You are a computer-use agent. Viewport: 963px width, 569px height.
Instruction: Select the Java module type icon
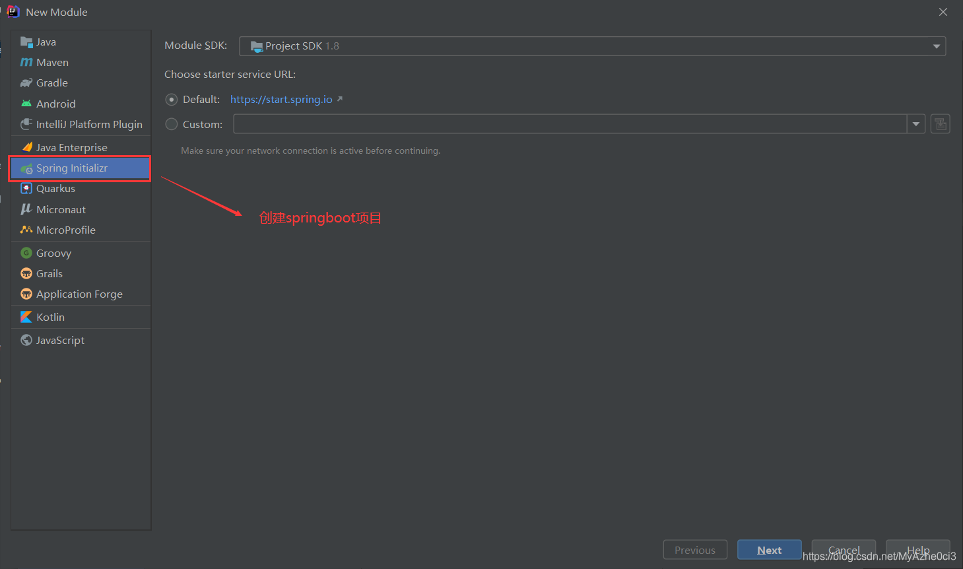[x=26, y=42]
